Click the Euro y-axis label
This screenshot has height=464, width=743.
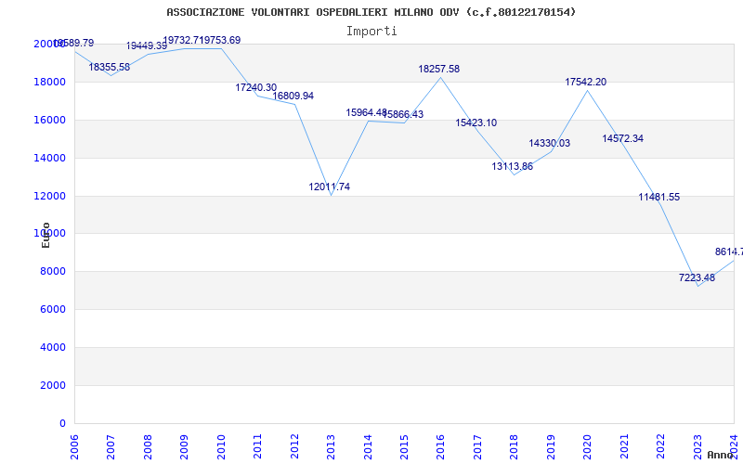pos(46,236)
